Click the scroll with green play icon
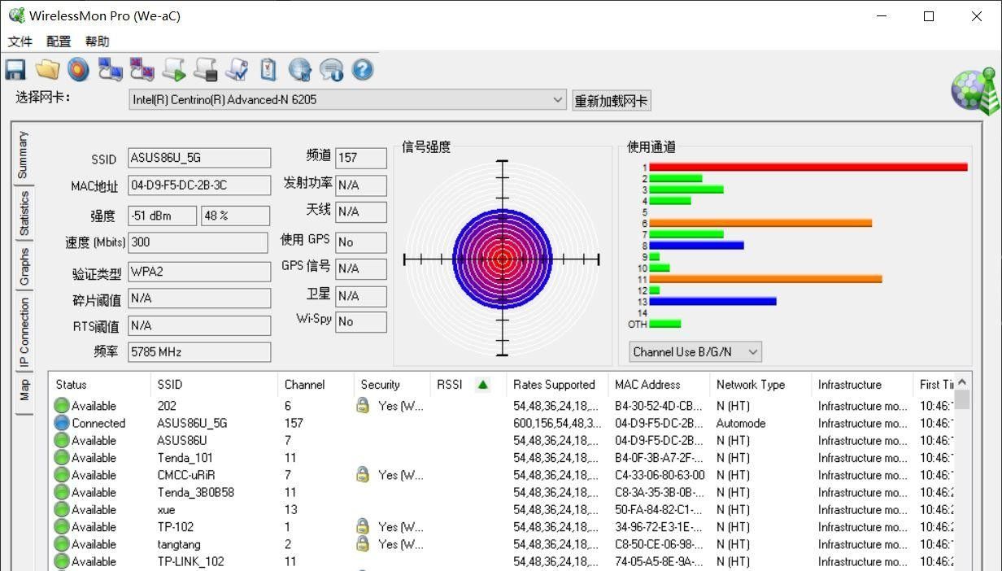Image resolution: width=1002 pixels, height=571 pixels. (173, 70)
